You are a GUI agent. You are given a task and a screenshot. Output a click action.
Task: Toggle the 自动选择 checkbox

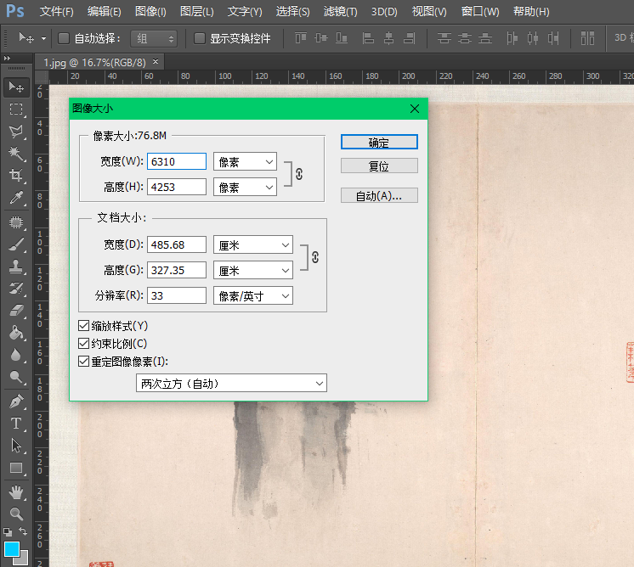[64, 38]
